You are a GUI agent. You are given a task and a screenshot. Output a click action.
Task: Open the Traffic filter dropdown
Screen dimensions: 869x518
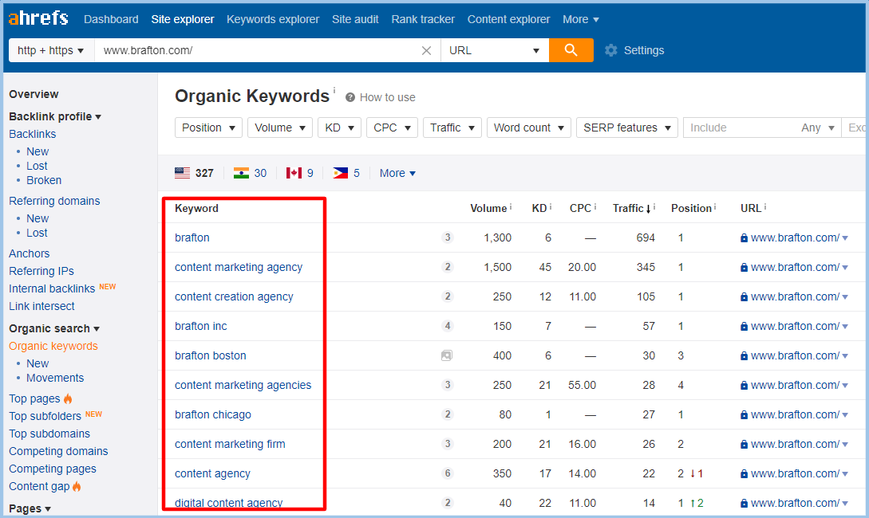point(452,128)
